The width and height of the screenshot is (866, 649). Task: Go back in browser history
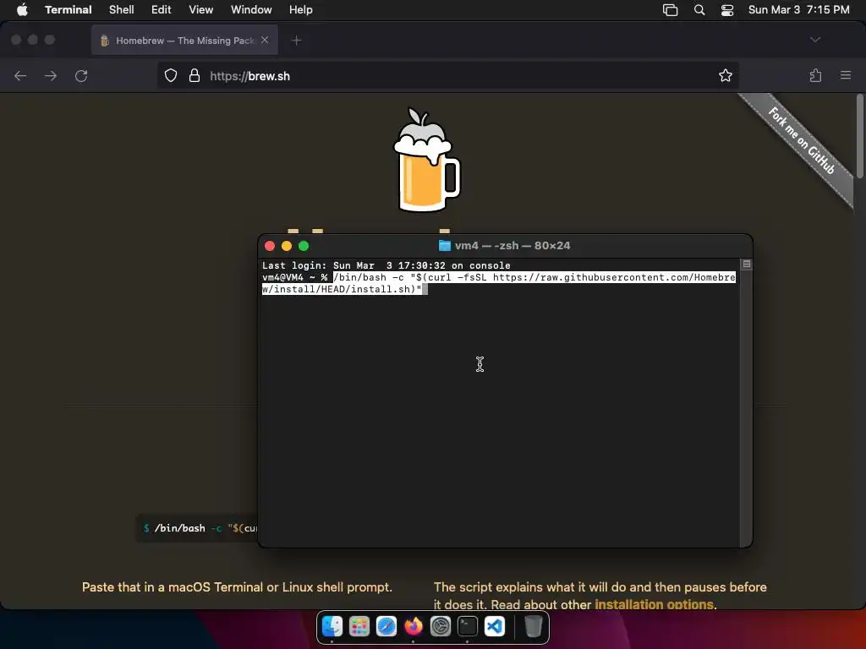(x=20, y=75)
